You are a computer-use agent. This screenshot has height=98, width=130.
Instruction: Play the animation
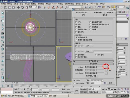[x=109, y=89]
